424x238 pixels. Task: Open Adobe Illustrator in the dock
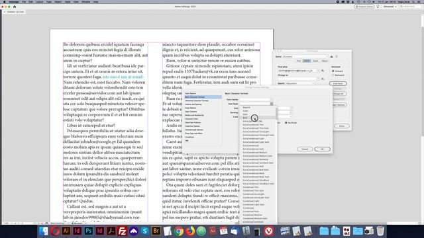tap(66, 231)
